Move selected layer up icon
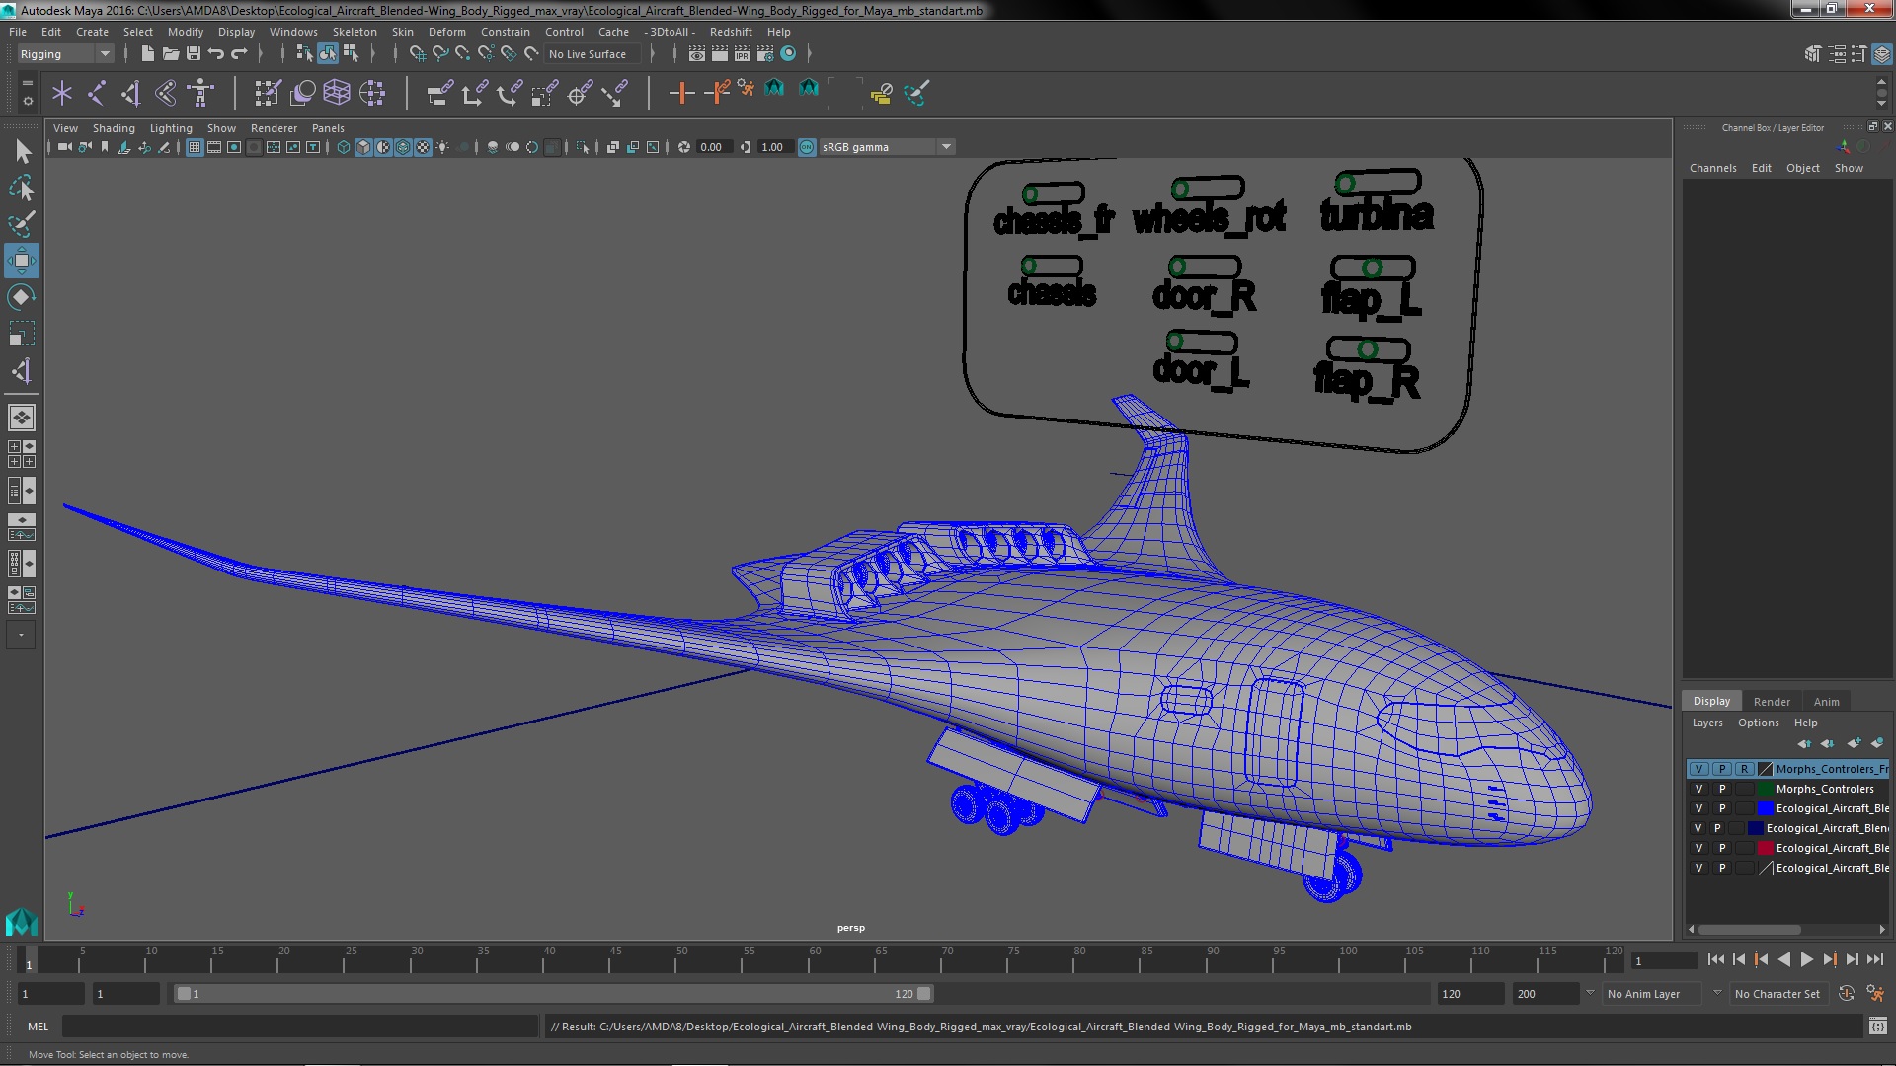Screen dimensions: 1896x1066 [x=1804, y=743]
